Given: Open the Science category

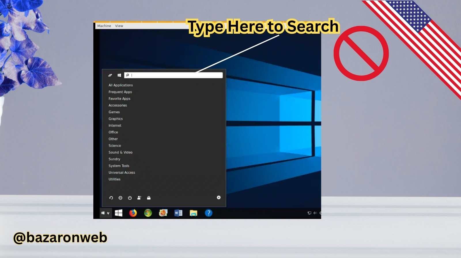Looking at the screenshot, I should 115,146.
